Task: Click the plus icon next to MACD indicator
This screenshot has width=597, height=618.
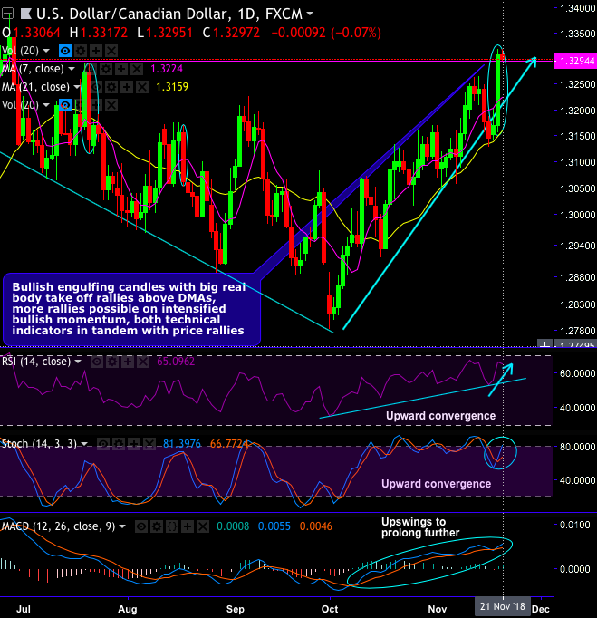Action: [188, 526]
